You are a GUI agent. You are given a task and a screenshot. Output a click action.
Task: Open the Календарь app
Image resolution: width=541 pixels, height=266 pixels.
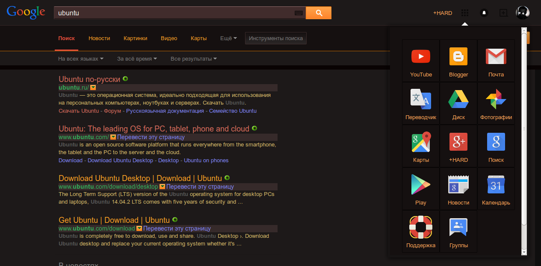click(496, 188)
